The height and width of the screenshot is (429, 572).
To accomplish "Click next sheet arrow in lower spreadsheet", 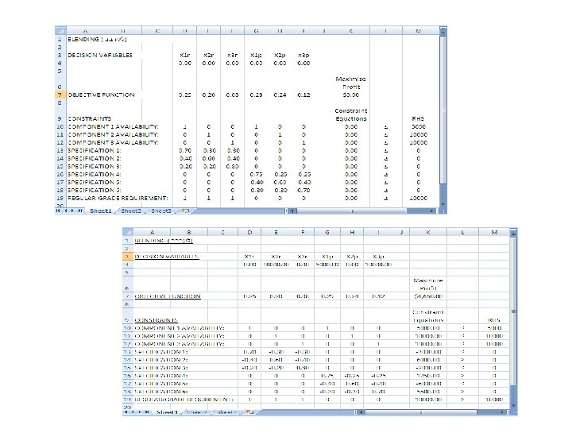I will click(x=140, y=412).
